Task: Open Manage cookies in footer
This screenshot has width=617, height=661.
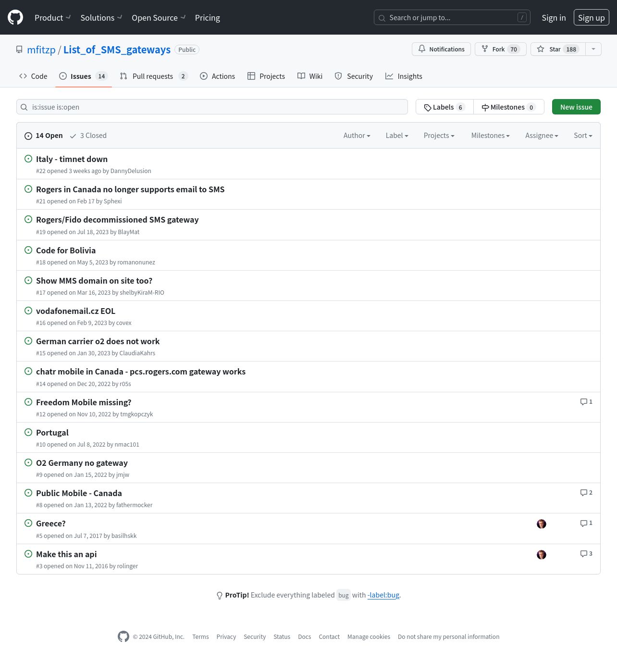Action: coord(369,636)
